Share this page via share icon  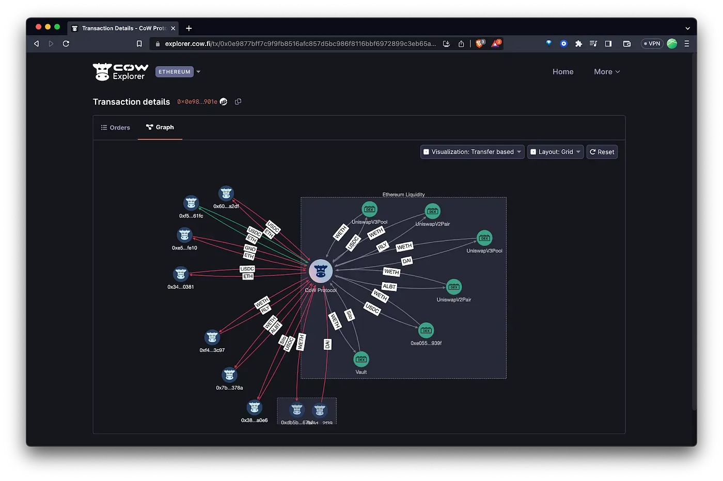pyautogui.click(x=461, y=44)
